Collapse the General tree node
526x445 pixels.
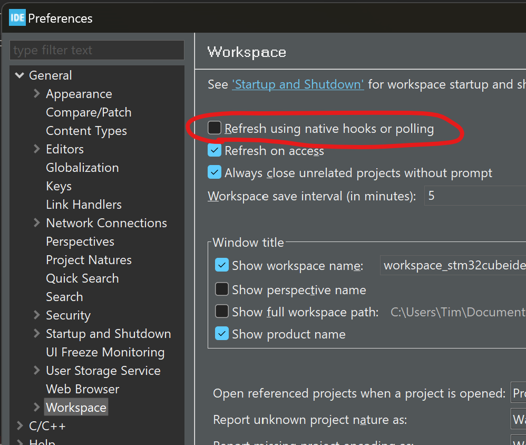click(x=20, y=75)
